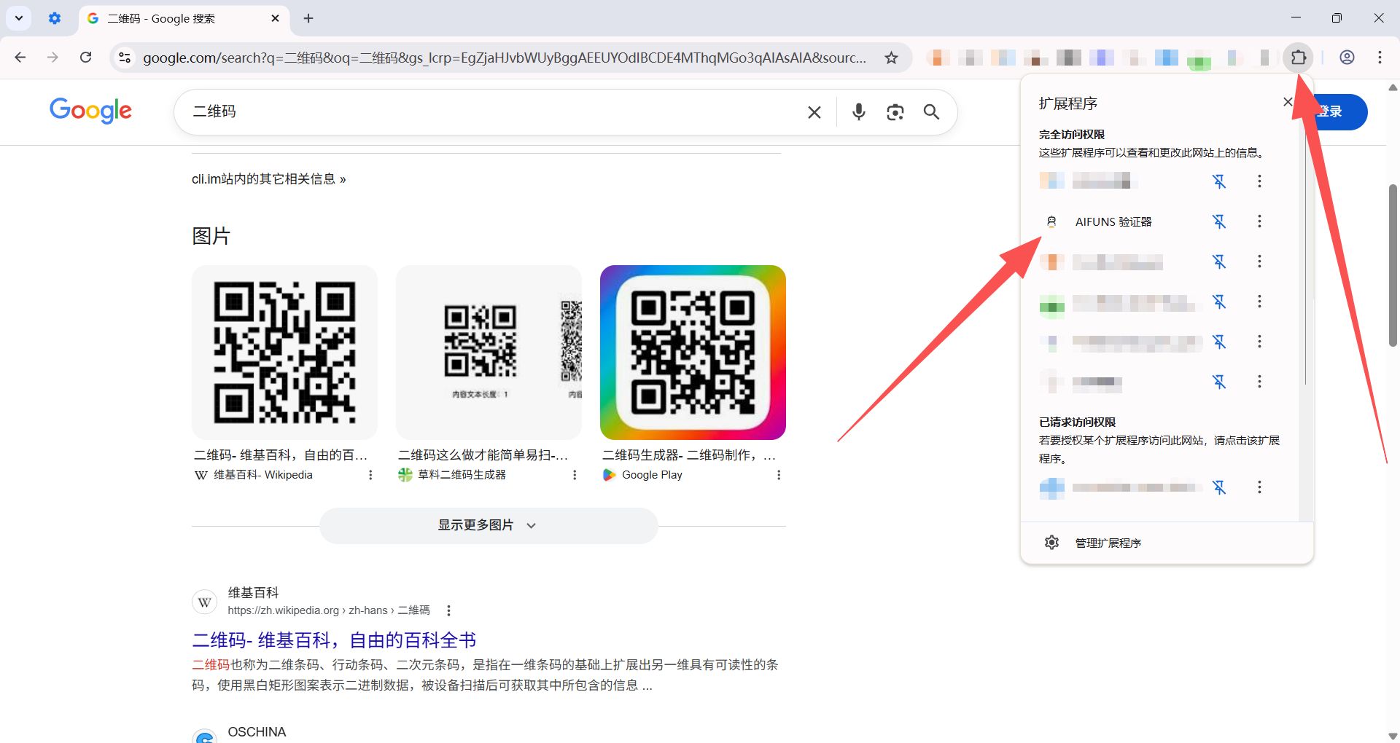The width and height of the screenshot is (1400, 743).
Task: Open options for the access-requesting extension
Action: coord(1259,487)
